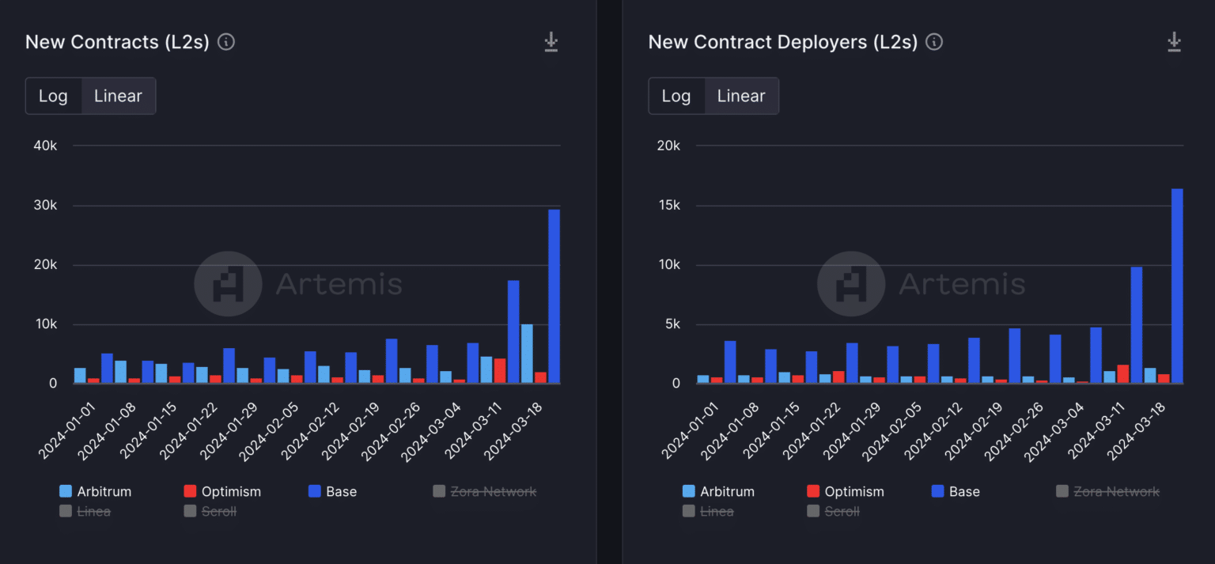This screenshot has height=564, width=1215.
Task: Toggle Arbitrum in New Contract Deployers legend
Action: click(718, 491)
